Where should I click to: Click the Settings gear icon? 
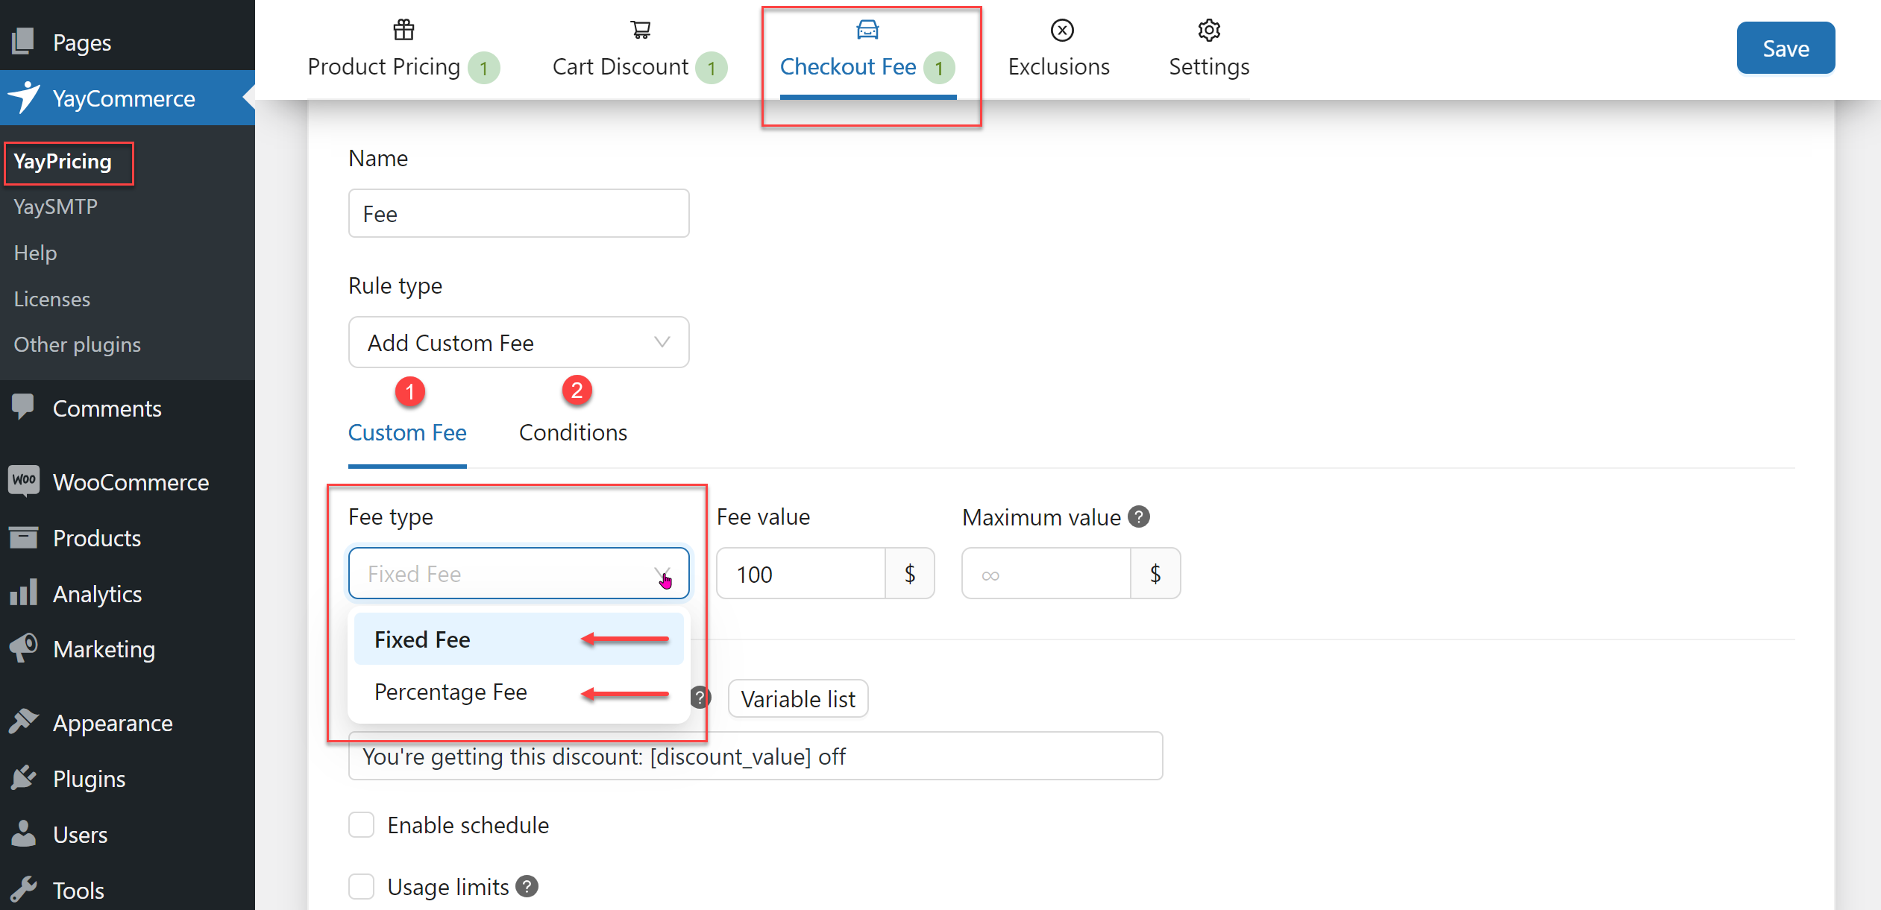click(x=1208, y=30)
